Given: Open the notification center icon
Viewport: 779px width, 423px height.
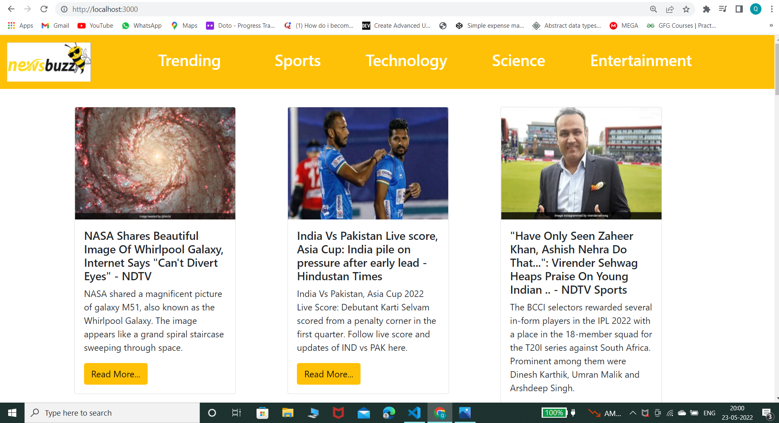Looking at the screenshot, I should coord(767,413).
